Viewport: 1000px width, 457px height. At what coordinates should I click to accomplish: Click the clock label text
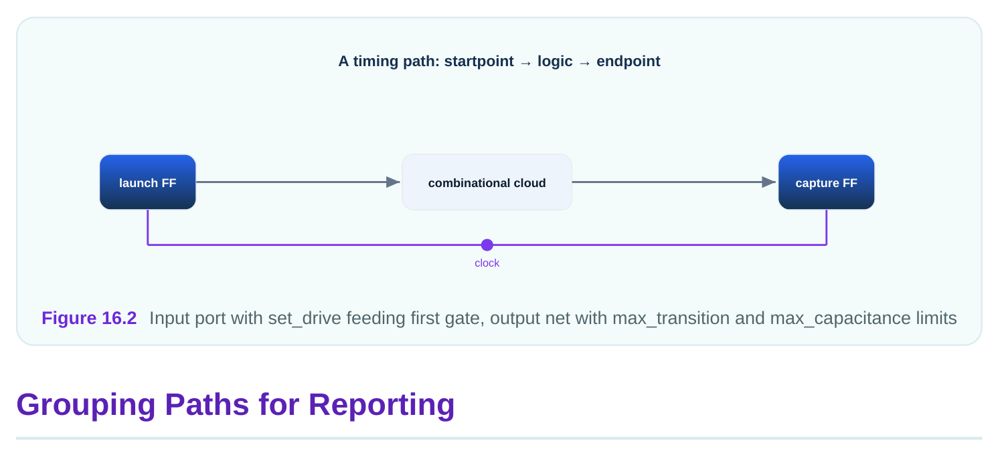487,263
